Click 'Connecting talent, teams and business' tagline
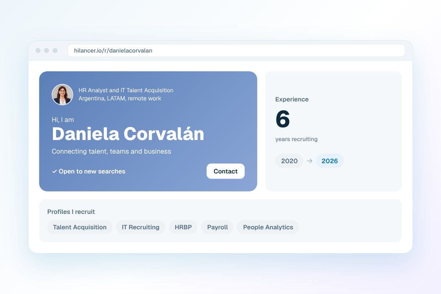This screenshot has height=294, width=441. pyautogui.click(x=111, y=151)
